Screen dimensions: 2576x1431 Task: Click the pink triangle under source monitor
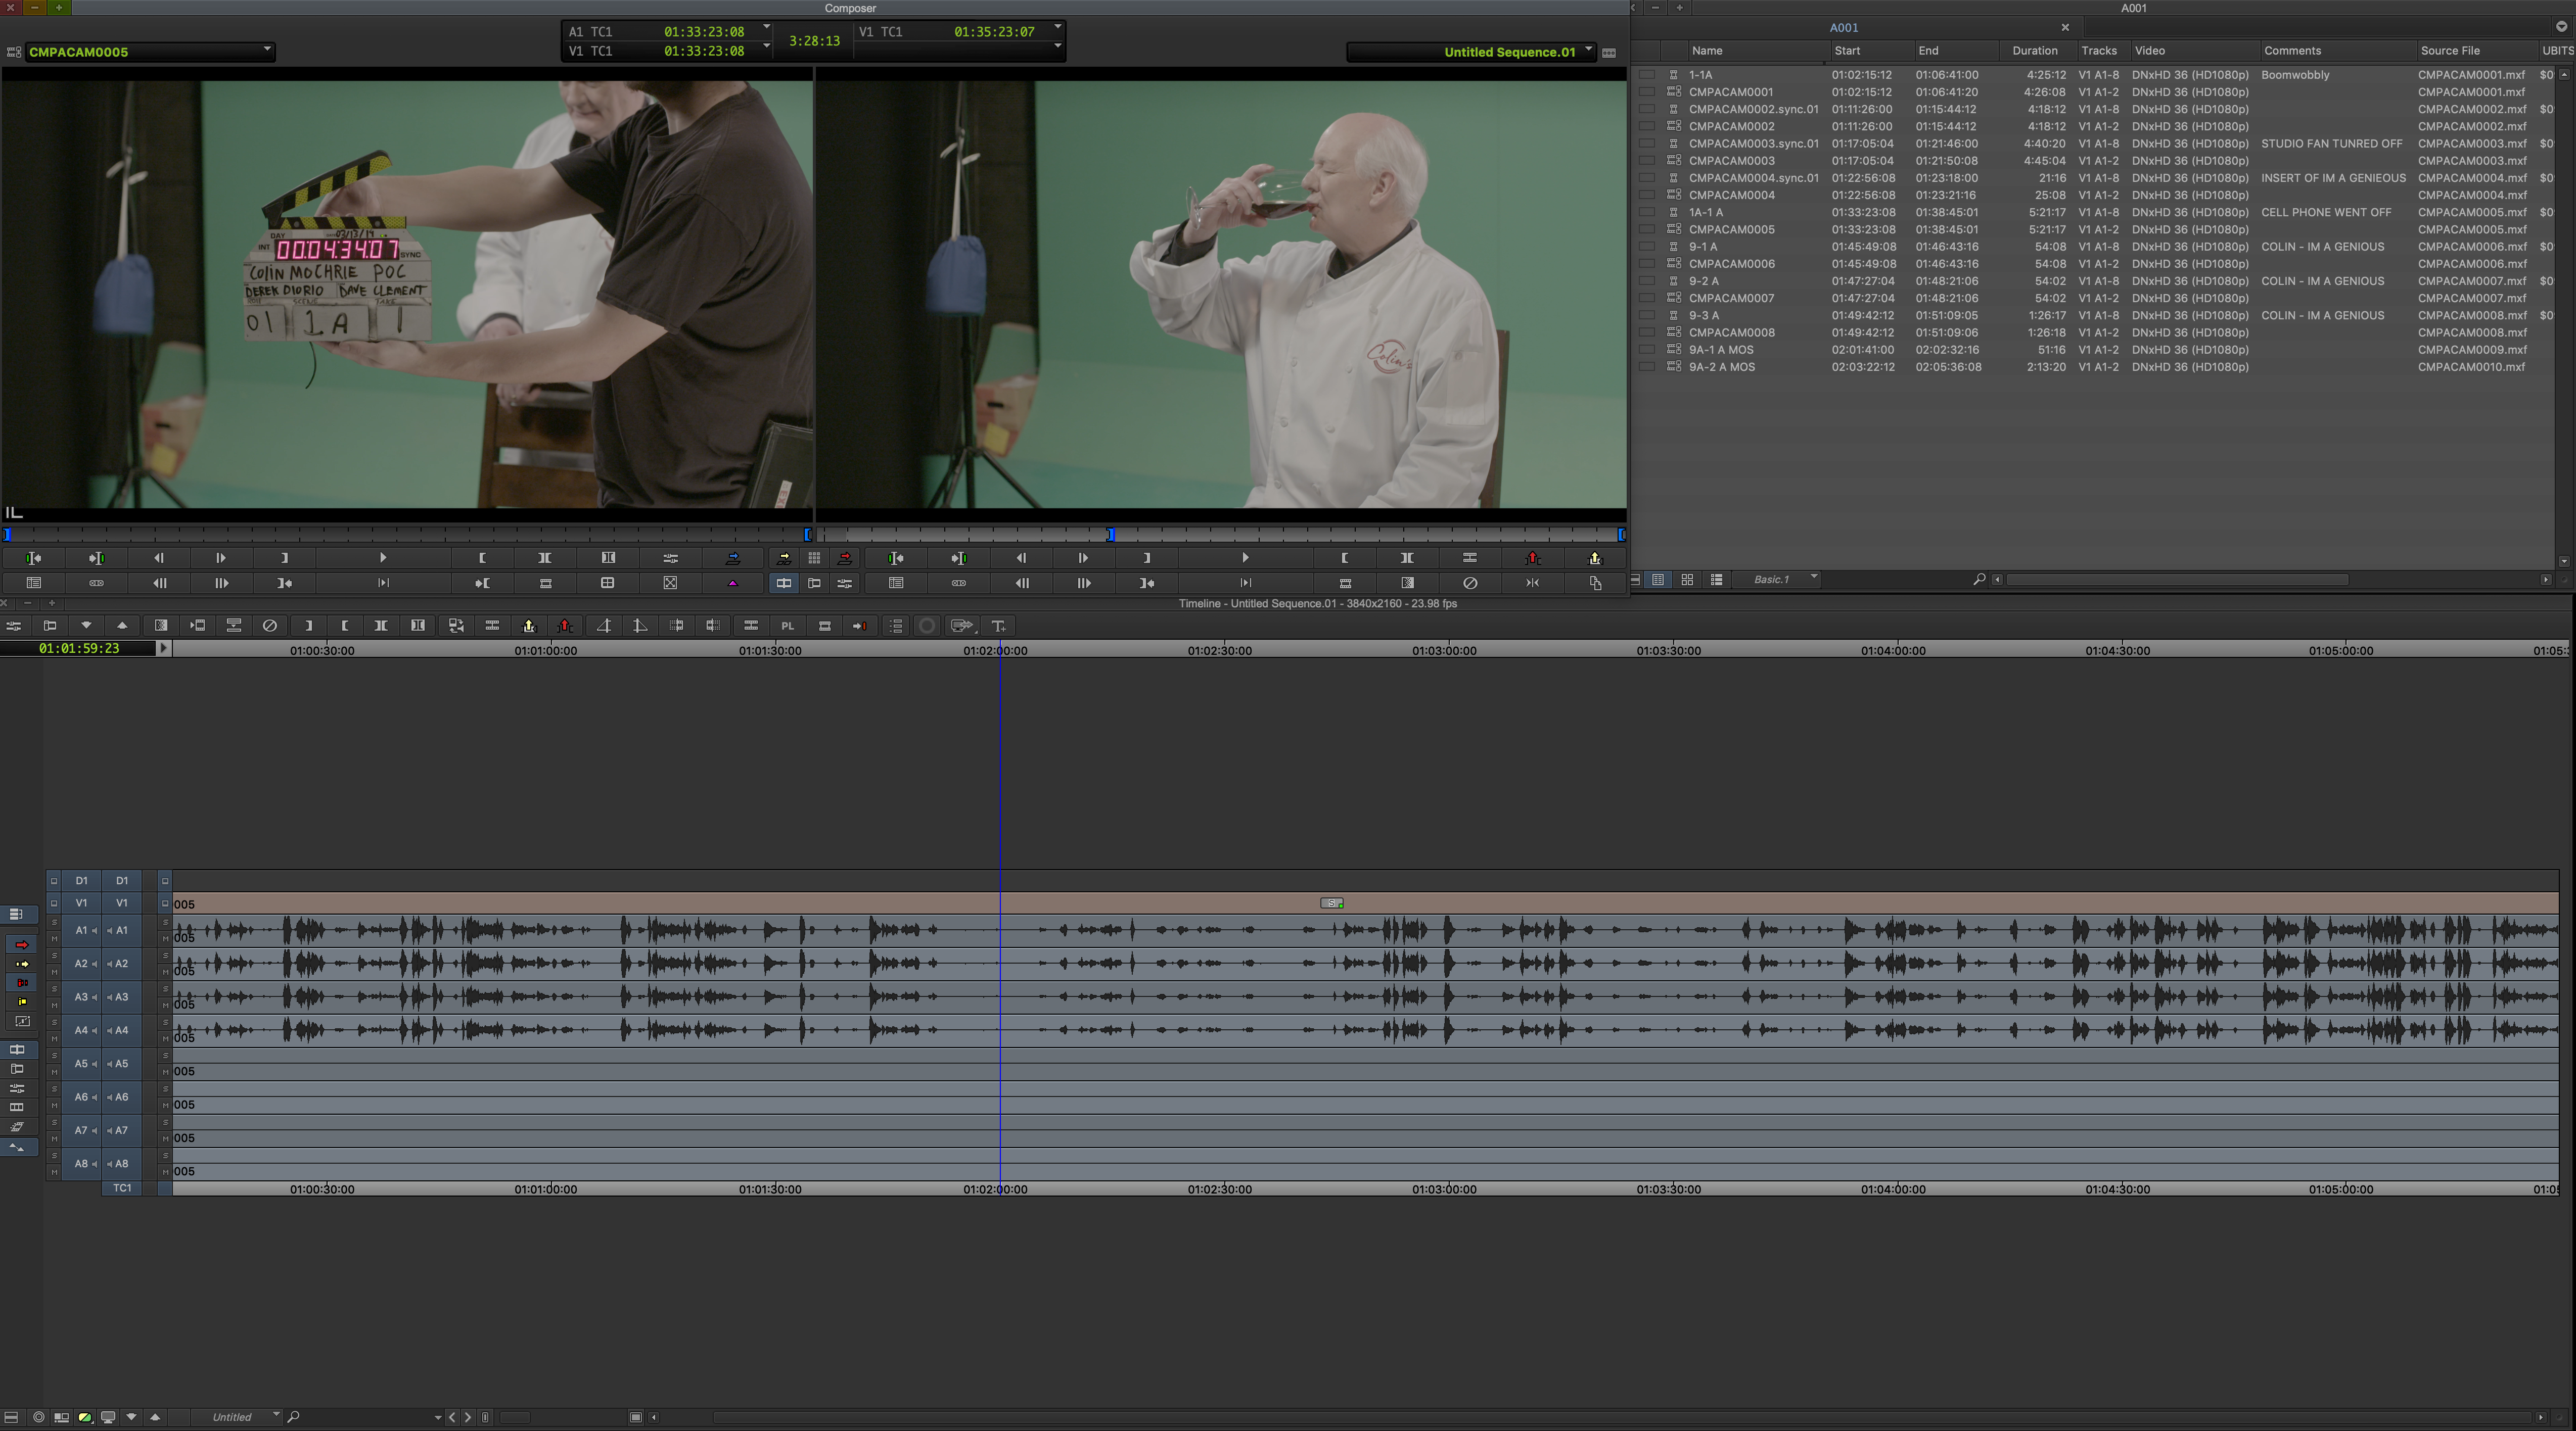pos(733,583)
